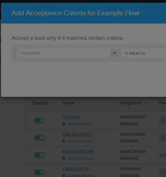166x177 pixels.
Task: Sort by the Integration column arrow
Action: click(145, 103)
